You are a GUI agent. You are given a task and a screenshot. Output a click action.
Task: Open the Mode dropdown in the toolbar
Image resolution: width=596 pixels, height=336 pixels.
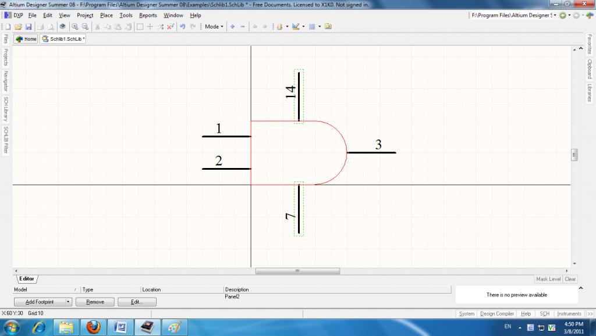[x=214, y=27]
